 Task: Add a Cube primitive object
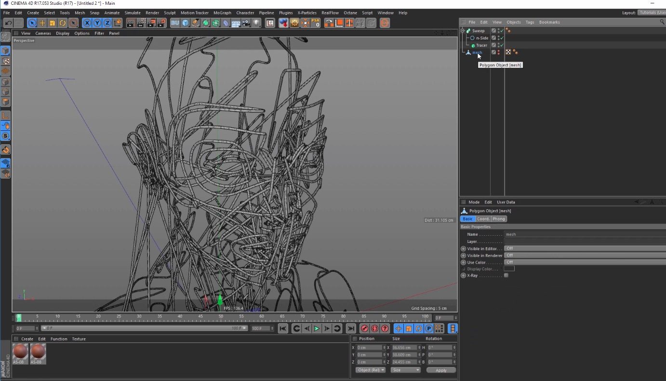pos(186,23)
